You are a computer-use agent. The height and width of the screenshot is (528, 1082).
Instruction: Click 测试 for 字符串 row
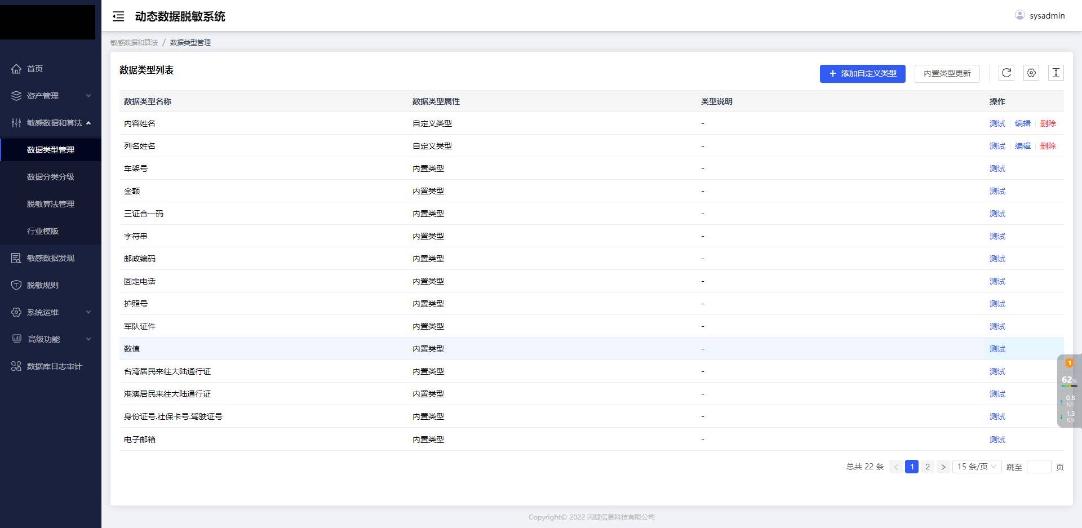pyautogui.click(x=997, y=236)
